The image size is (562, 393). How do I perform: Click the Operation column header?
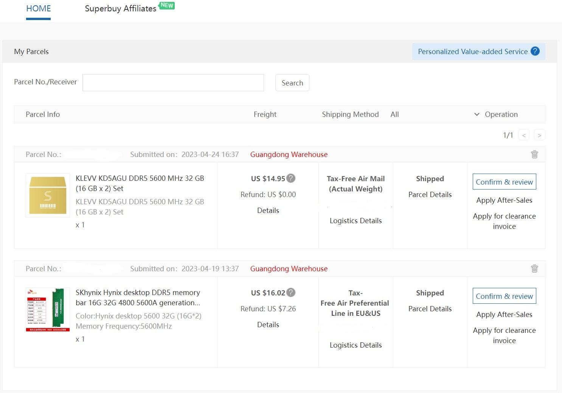[x=501, y=114]
